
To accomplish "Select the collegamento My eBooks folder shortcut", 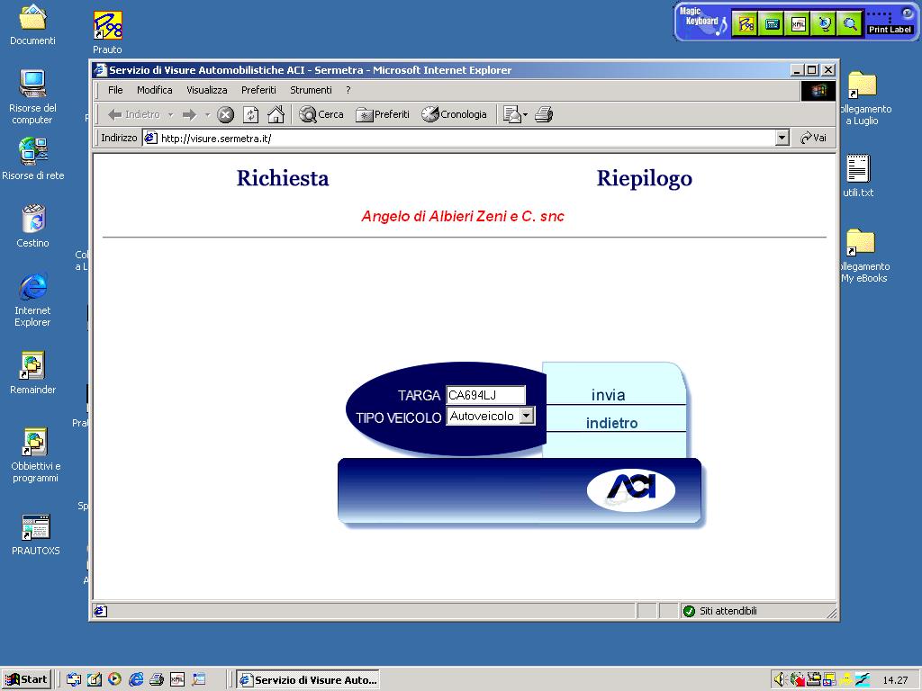I will [863, 256].
